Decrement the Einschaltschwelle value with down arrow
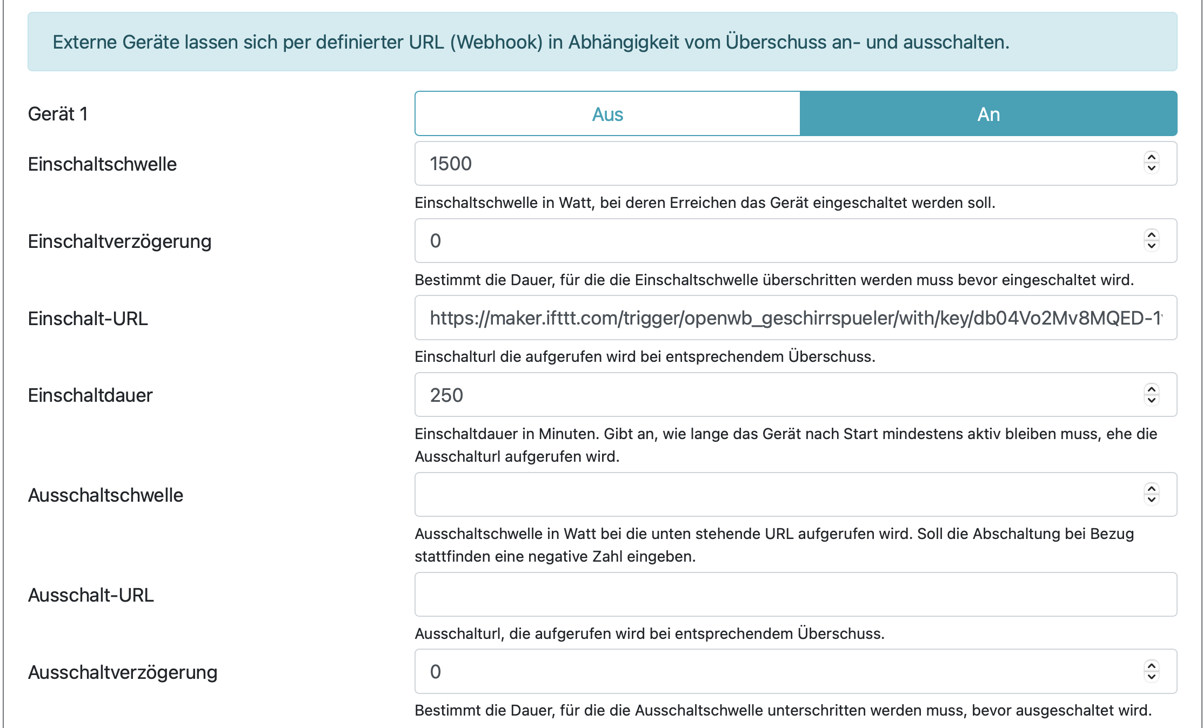Screen dimensions: 1203x728 pos(1152,168)
